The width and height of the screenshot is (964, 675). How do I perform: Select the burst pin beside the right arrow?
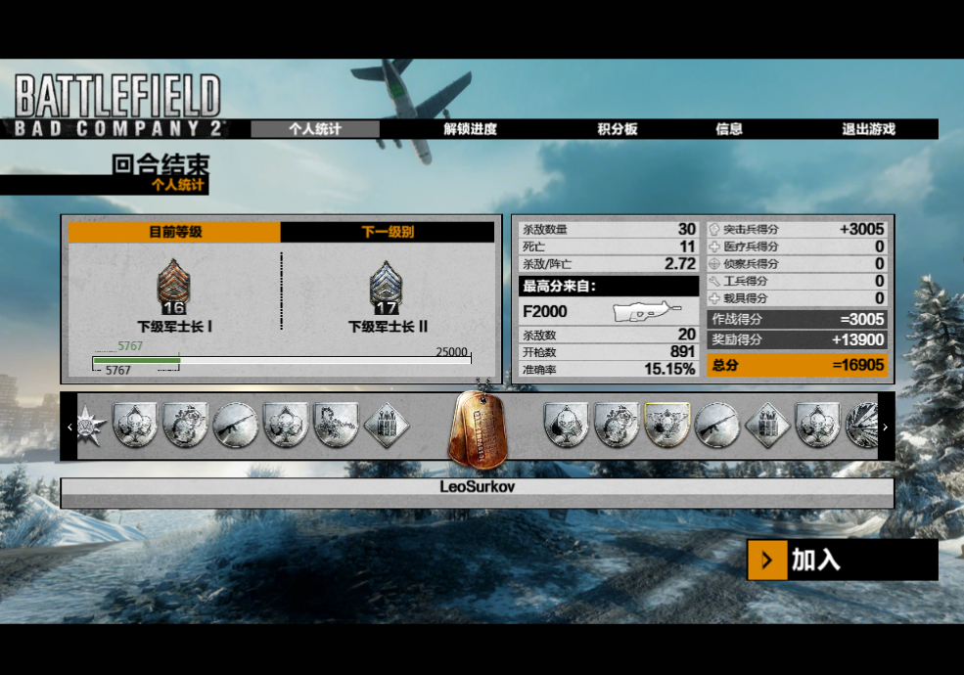pyautogui.click(x=862, y=425)
